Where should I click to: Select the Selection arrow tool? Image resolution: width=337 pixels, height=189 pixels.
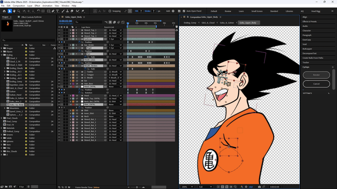pyautogui.click(x=9, y=11)
